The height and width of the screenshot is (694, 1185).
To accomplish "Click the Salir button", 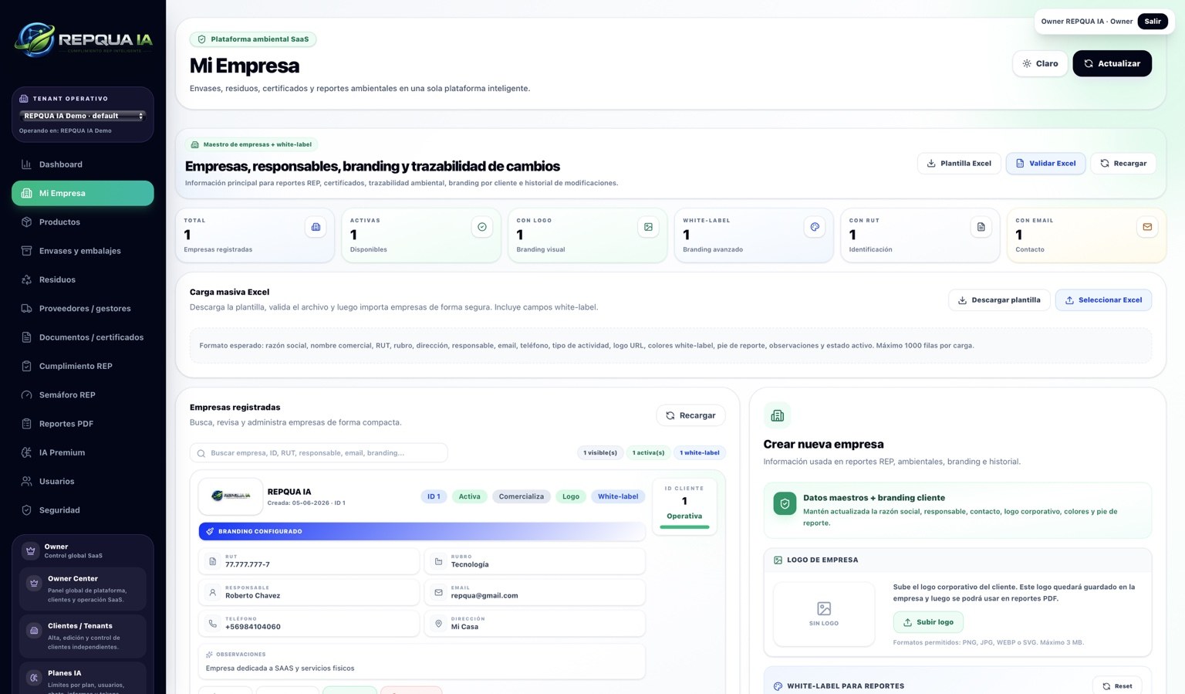I will click(x=1153, y=22).
